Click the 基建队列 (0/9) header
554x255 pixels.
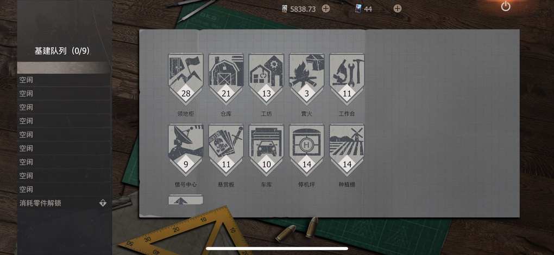pyautogui.click(x=62, y=51)
